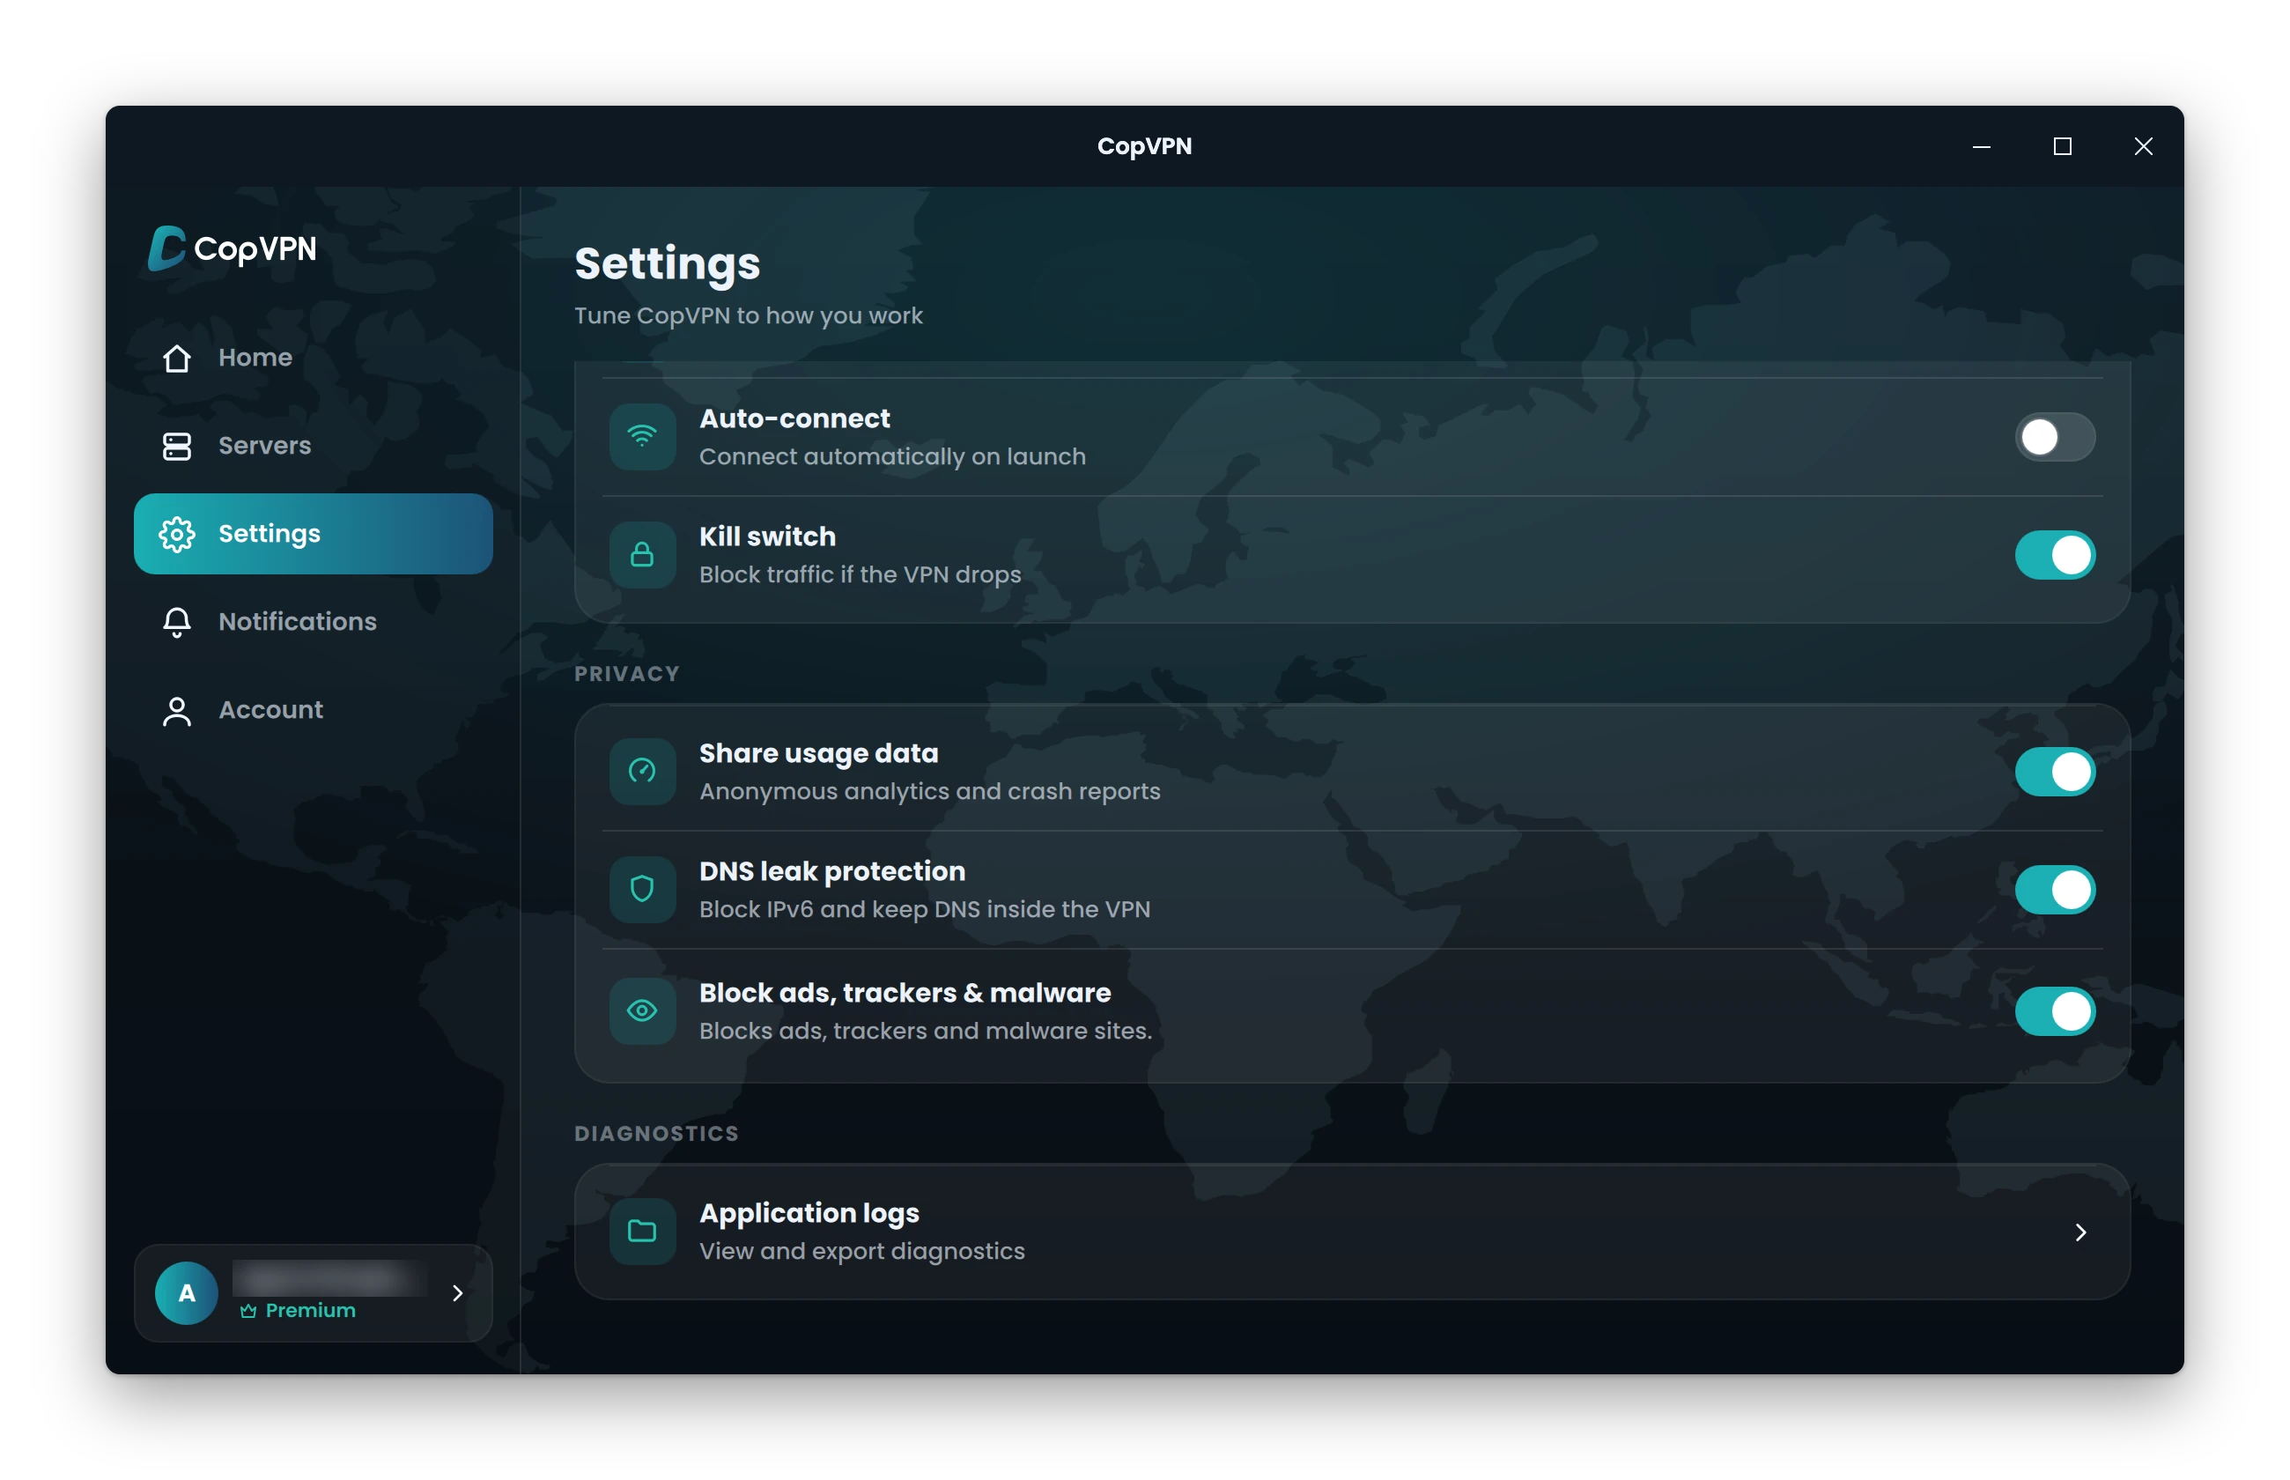The width and height of the screenshot is (2290, 1480).
Task: Turn off DNS leak protection toggle
Action: pyautogui.click(x=2055, y=890)
